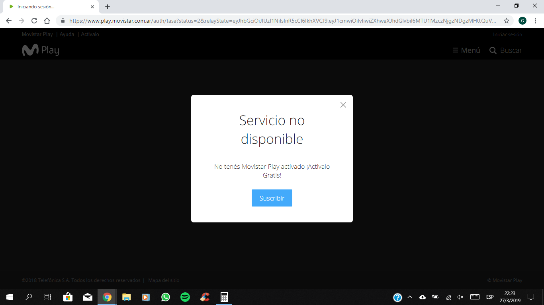Select the Iniciando sesión browser tab
This screenshot has height=305, width=544.
pos(48,7)
